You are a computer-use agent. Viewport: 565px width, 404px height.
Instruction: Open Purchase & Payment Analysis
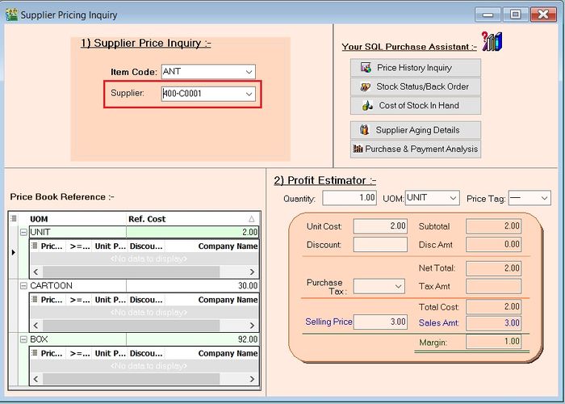(416, 149)
